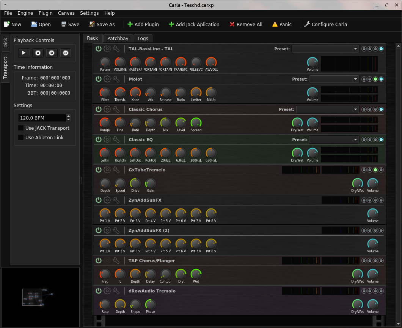The image size is (402, 328).
Task: Open the Engine menu
Action: (x=25, y=13)
